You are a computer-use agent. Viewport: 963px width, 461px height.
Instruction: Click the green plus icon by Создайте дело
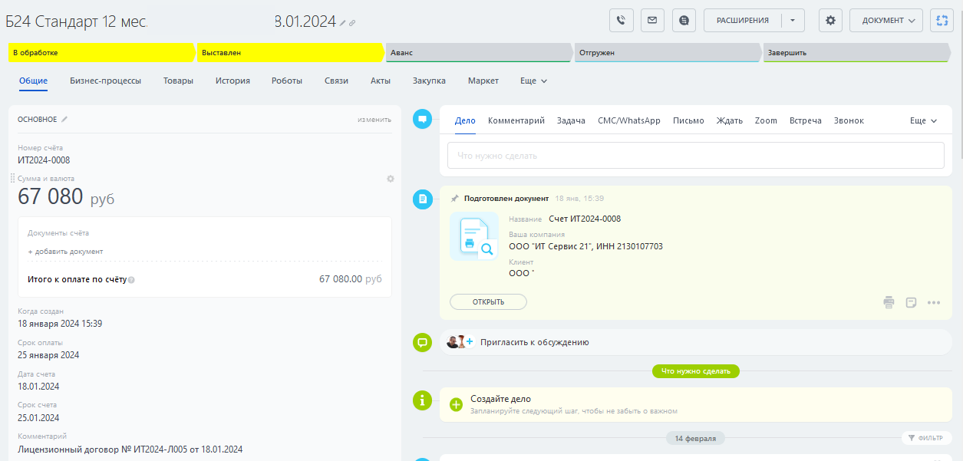456,404
